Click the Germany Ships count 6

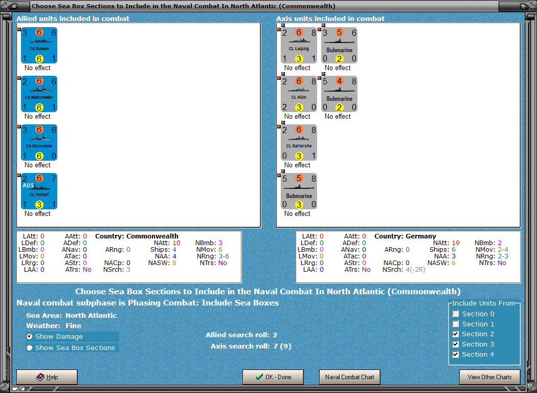[454, 249]
